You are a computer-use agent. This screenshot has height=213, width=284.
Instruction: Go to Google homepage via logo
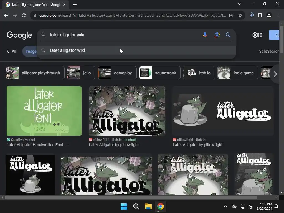tap(19, 35)
